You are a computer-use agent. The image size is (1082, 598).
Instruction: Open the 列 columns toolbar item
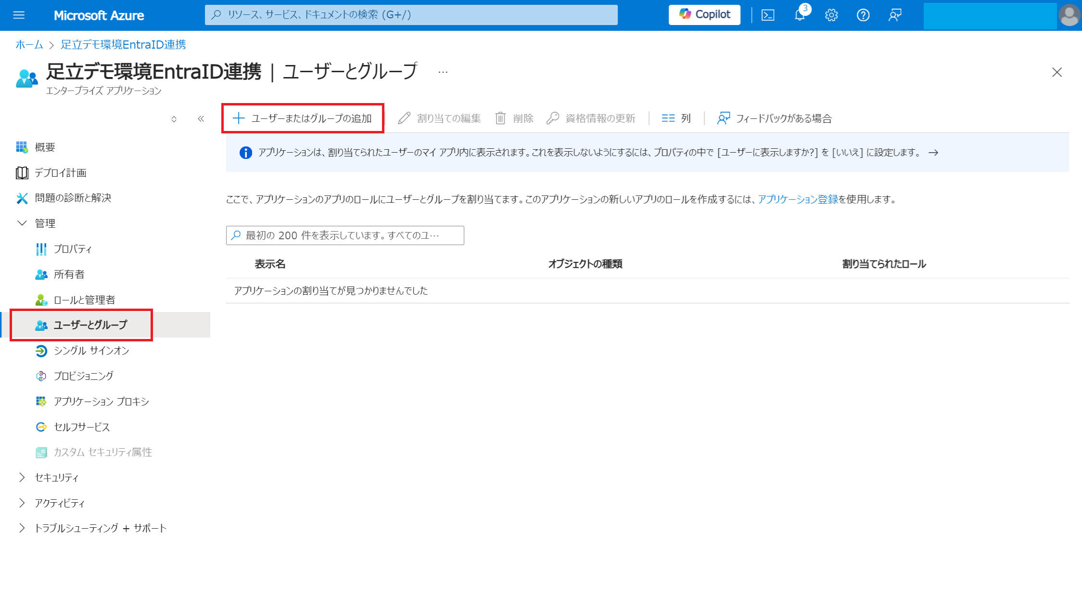676,118
